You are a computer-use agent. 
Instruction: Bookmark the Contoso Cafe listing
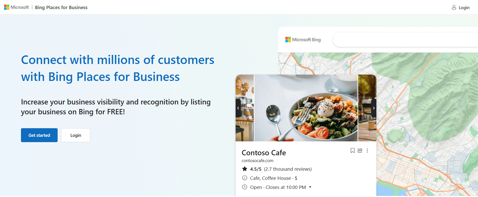point(353,150)
